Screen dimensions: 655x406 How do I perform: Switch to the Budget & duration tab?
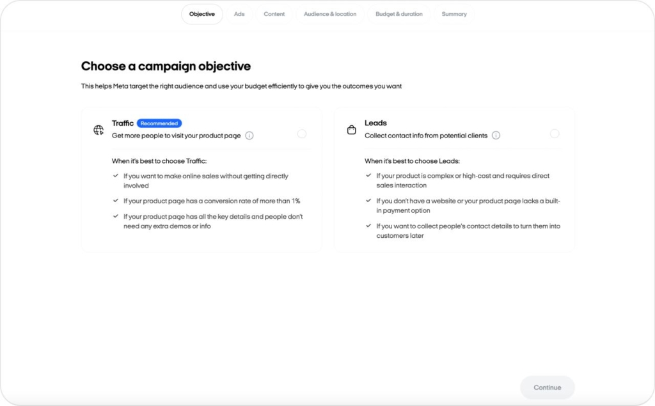point(399,13)
